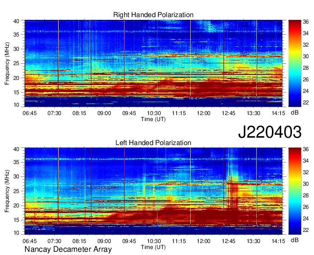Click the "Left Handed Polarization" plot title

point(153,143)
